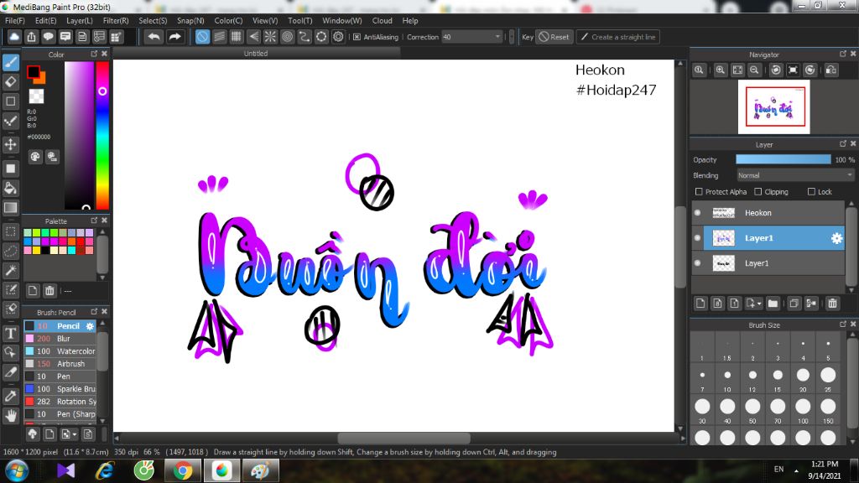Screen dimensions: 859x483
Task: Enable the Protect Alpha checkbox
Action: pyautogui.click(x=699, y=192)
